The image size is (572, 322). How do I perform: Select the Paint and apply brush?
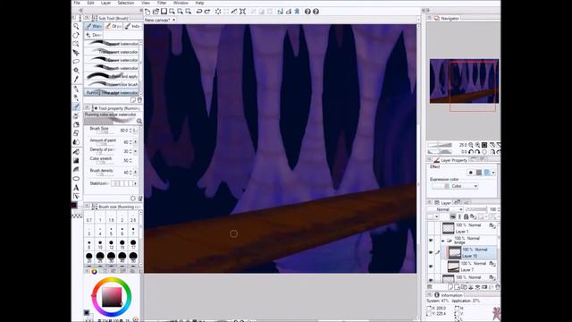pyautogui.click(x=112, y=76)
